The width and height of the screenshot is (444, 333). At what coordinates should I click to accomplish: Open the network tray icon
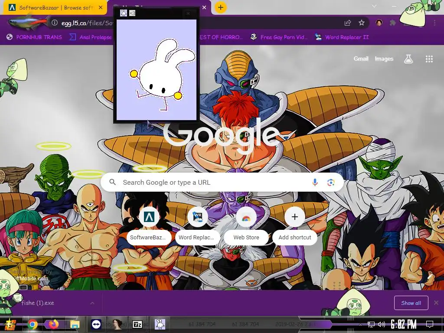[x=371, y=324]
